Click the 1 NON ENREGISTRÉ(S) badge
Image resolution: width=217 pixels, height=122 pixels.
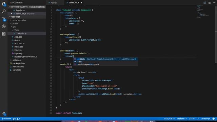click(x=37, y=7)
